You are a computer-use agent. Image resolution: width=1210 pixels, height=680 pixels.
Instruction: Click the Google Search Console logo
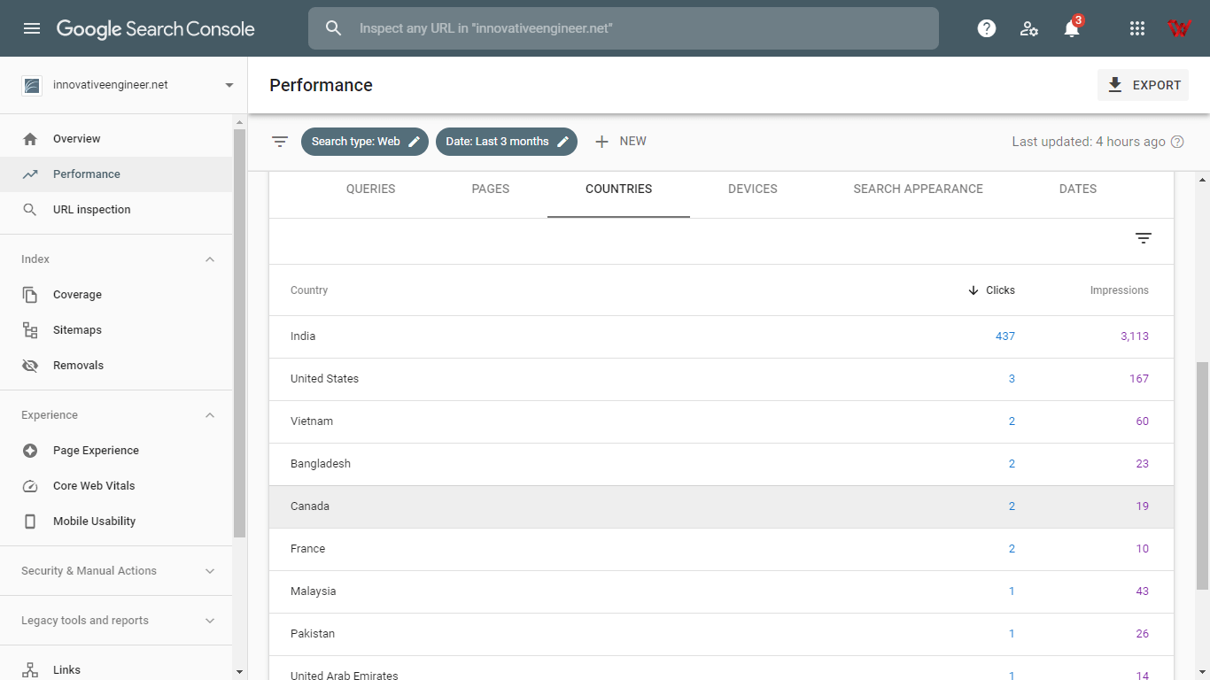coord(156,28)
